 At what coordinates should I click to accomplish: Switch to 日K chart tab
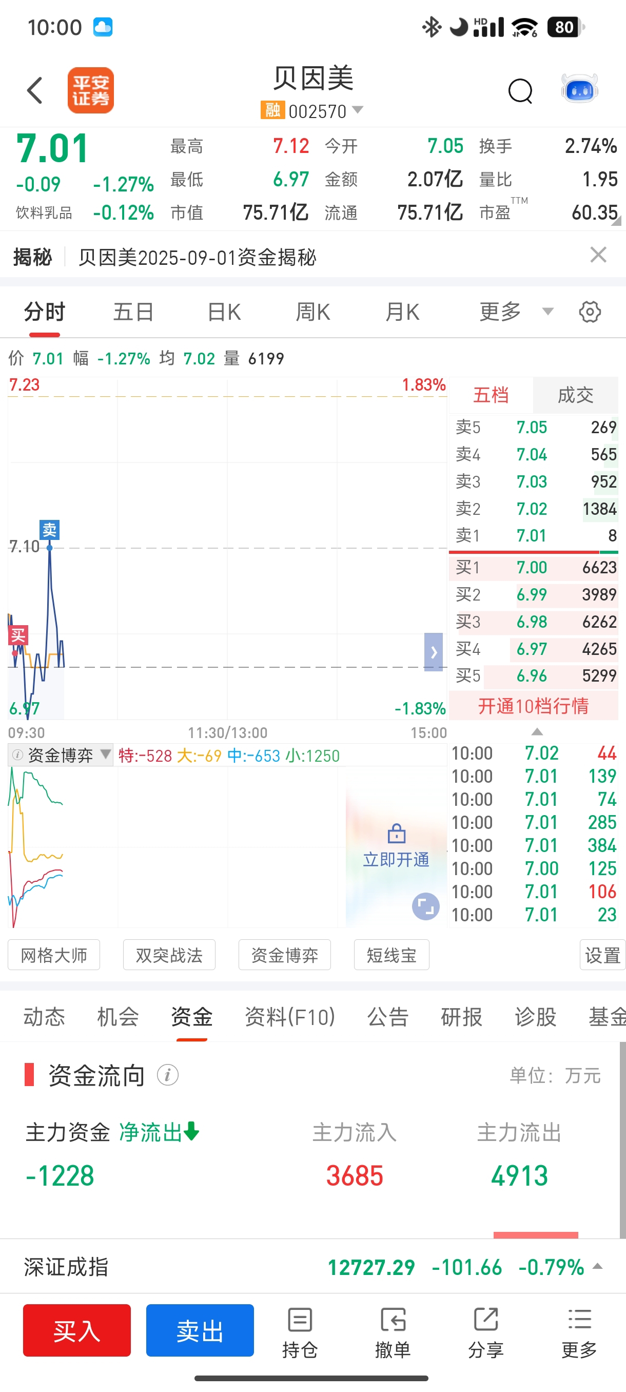tap(224, 312)
